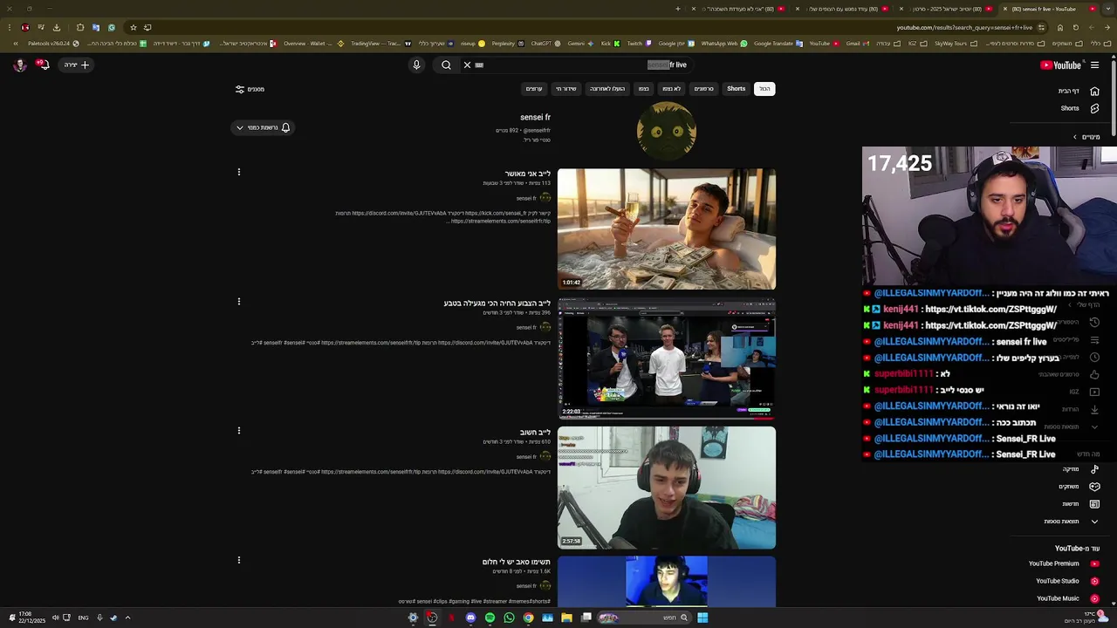Open WhatsApp from the taskbar
Image resolution: width=1117 pixels, height=628 pixels.
click(x=509, y=618)
